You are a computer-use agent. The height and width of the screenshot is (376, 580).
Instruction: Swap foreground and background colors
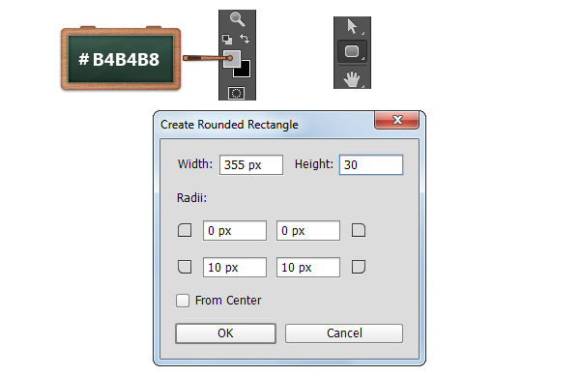coord(245,39)
